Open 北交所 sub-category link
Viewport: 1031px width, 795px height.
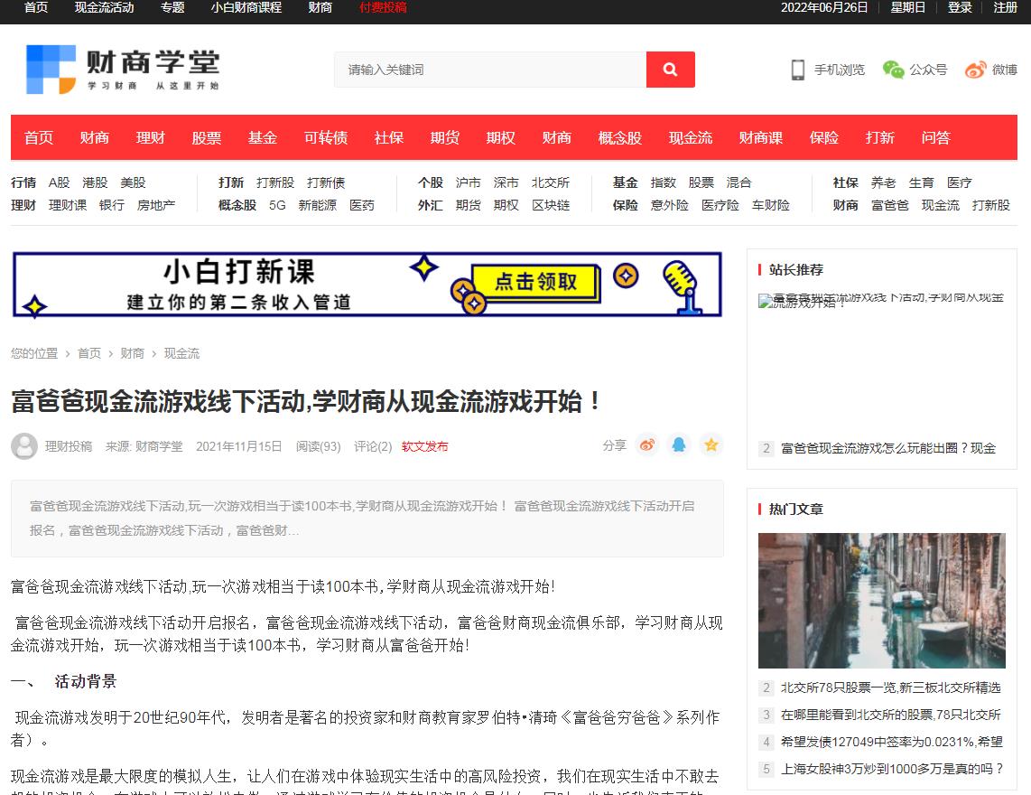[x=551, y=182]
